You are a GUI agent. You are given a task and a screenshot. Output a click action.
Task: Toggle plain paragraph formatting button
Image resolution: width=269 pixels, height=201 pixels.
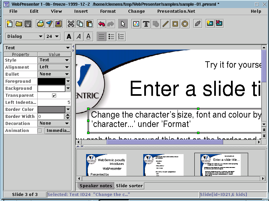pyautogui.click(x=102, y=37)
